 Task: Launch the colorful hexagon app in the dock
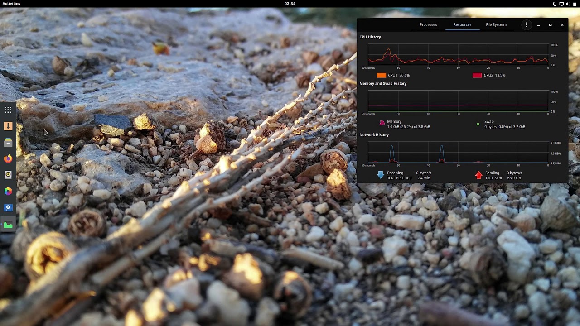(x=8, y=191)
